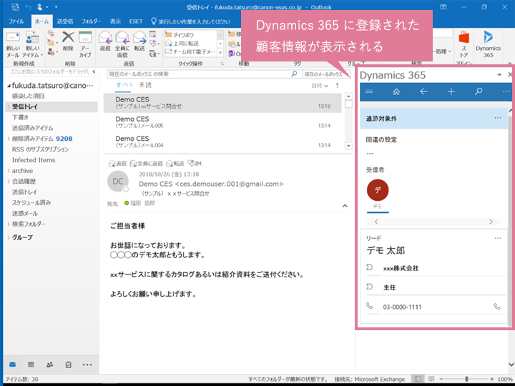Expand the 検索フォルダー node
515x386 pixels.
[x=9, y=224]
